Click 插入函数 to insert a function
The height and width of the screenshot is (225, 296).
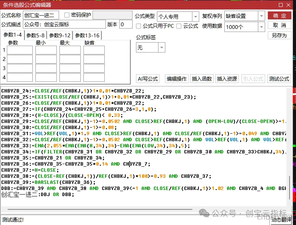coord(202,79)
